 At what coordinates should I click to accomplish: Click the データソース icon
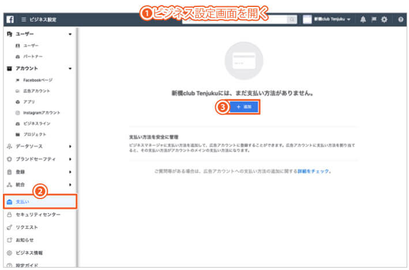point(9,147)
